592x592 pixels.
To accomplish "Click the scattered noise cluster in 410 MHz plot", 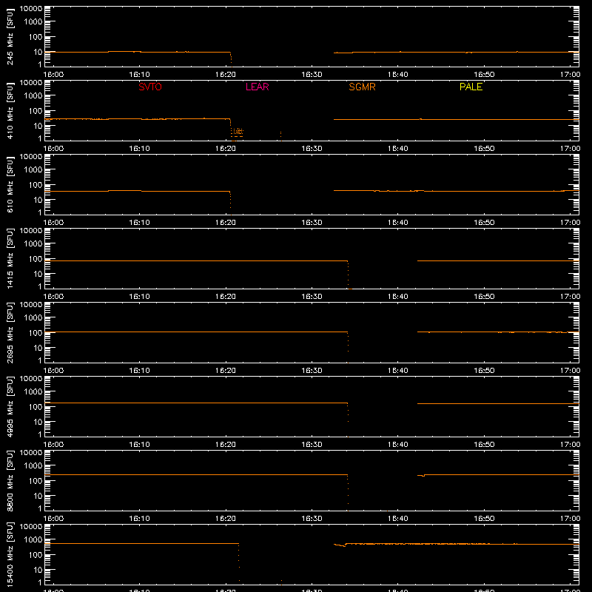I will [x=237, y=132].
